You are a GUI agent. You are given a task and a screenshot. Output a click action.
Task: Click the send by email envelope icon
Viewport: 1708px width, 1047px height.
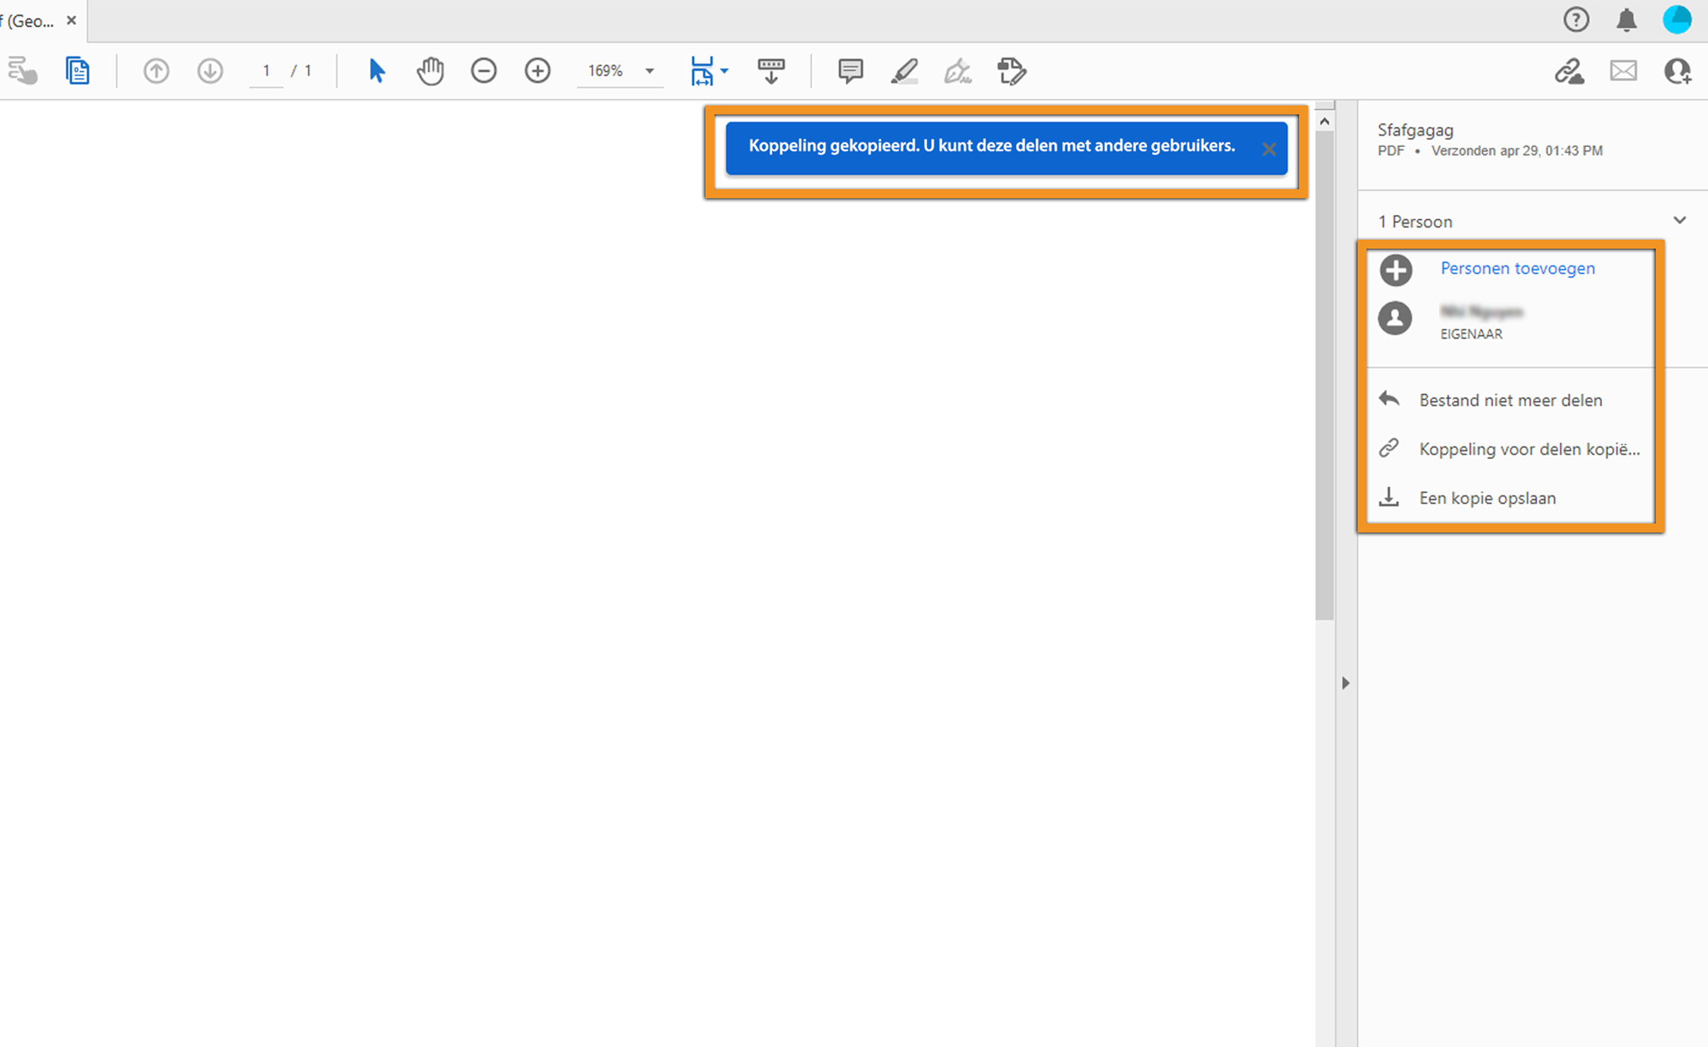pyautogui.click(x=1623, y=71)
